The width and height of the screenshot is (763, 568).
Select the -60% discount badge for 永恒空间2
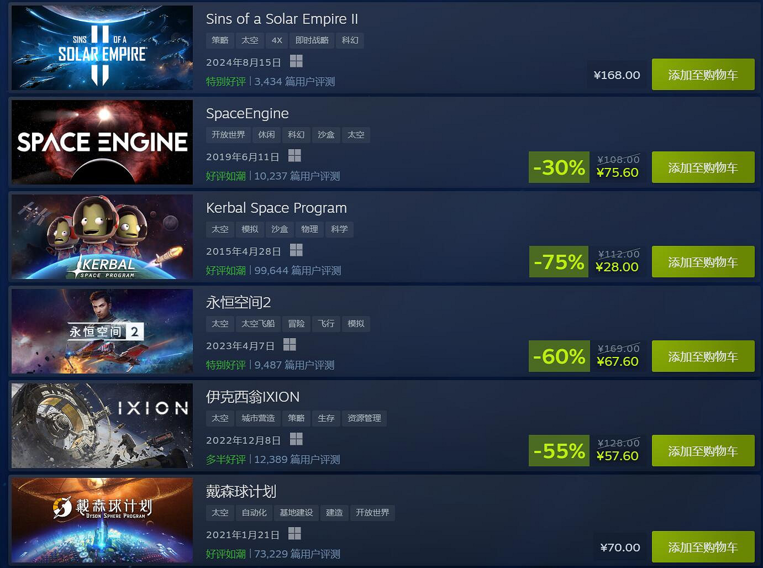click(559, 356)
